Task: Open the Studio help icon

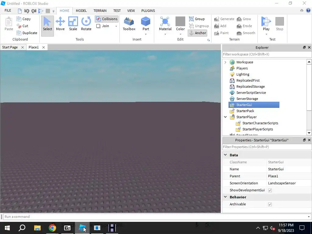Action: point(308,11)
